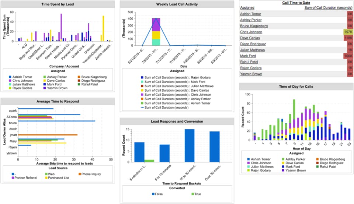354x204 pixels.
Task: Open the Call Time to Date report title
Action: (x=296, y=3)
